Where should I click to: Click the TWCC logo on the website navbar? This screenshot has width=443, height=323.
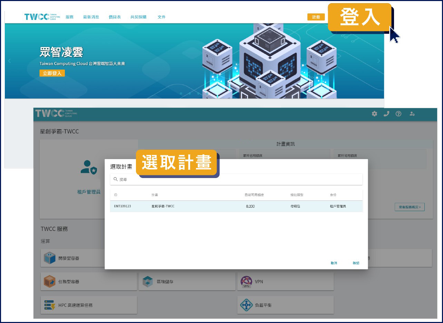(42, 17)
